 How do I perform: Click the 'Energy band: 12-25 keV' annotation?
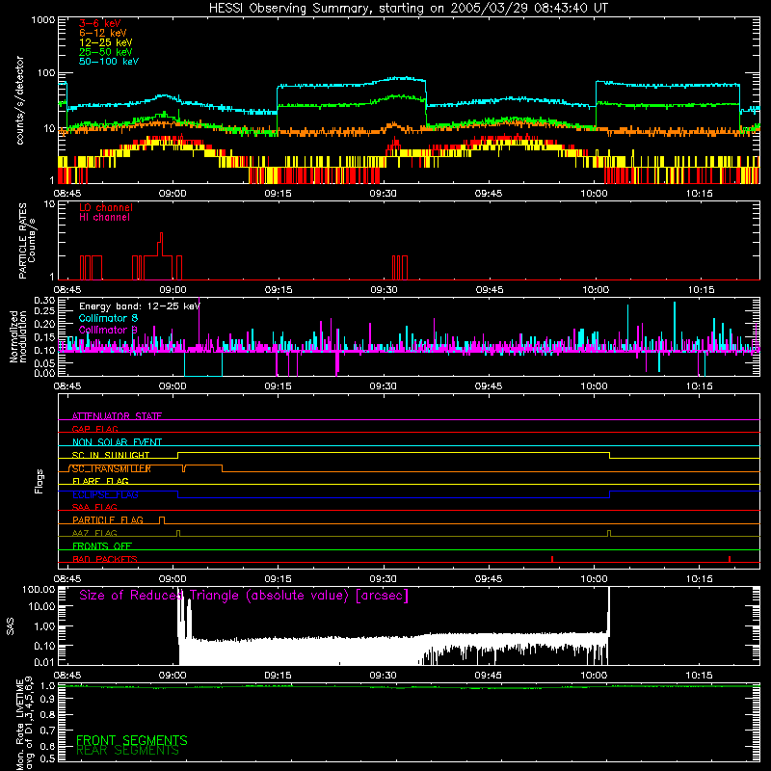click(x=140, y=306)
